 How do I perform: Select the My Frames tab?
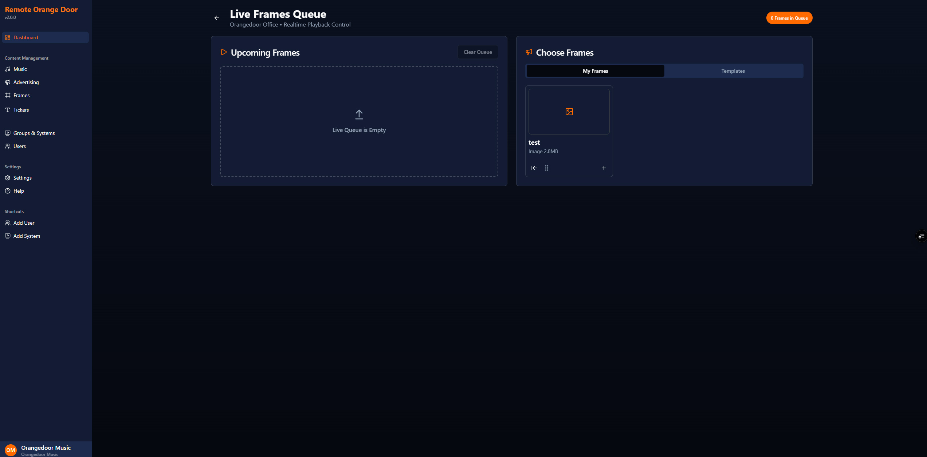tap(595, 71)
